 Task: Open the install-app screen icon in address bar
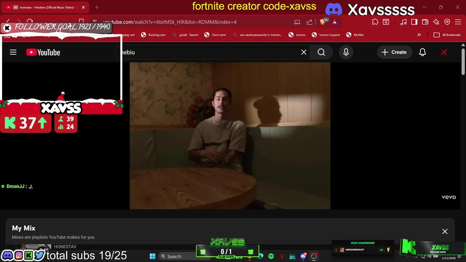pos(297,22)
